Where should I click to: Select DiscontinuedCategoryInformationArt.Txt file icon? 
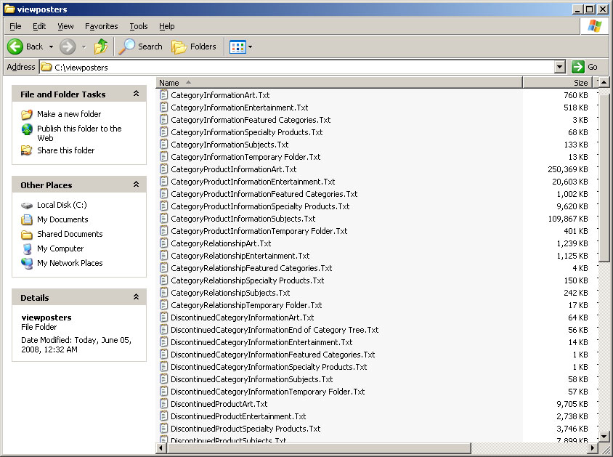point(164,318)
